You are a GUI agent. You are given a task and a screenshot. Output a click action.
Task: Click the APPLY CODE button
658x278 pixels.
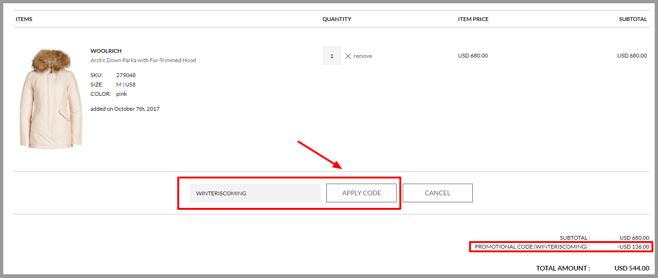click(362, 193)
